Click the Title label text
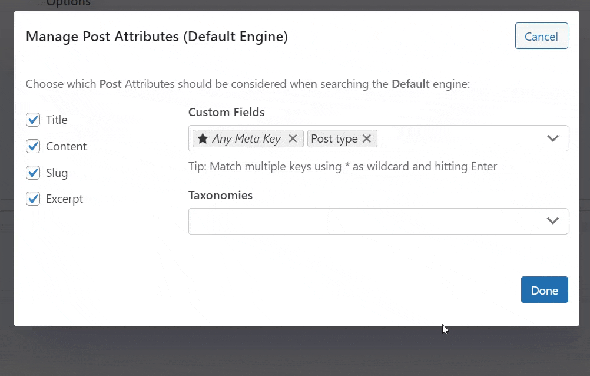This screenshot has height=376, width=590. click(57, 120)
